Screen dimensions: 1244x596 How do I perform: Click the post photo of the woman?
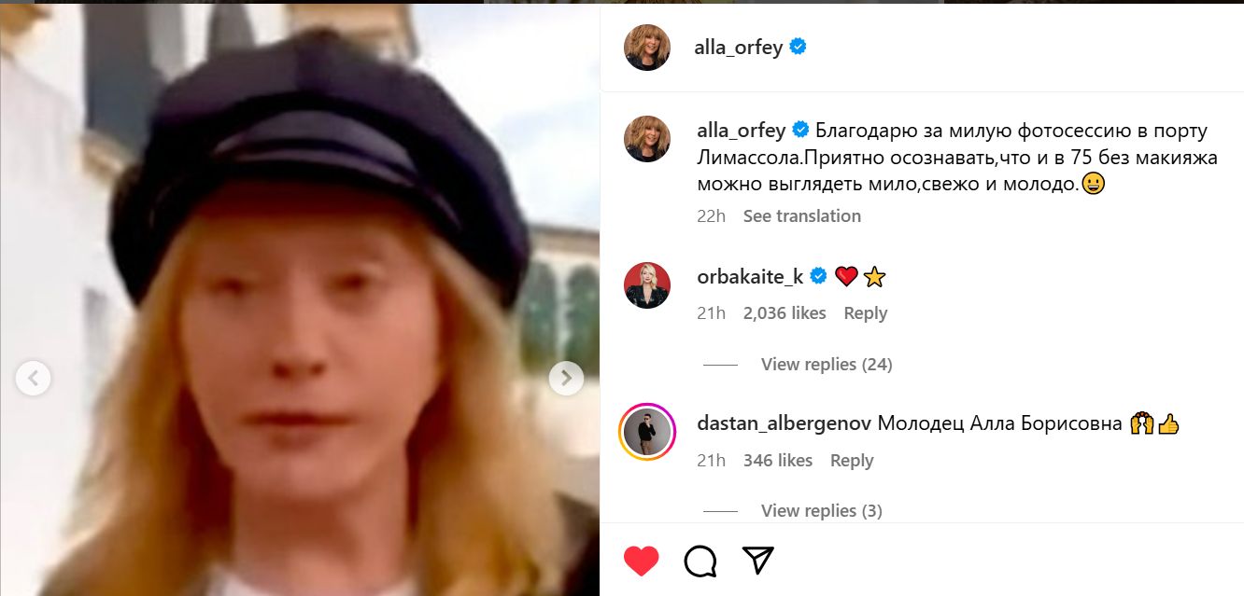click(299, 299)
